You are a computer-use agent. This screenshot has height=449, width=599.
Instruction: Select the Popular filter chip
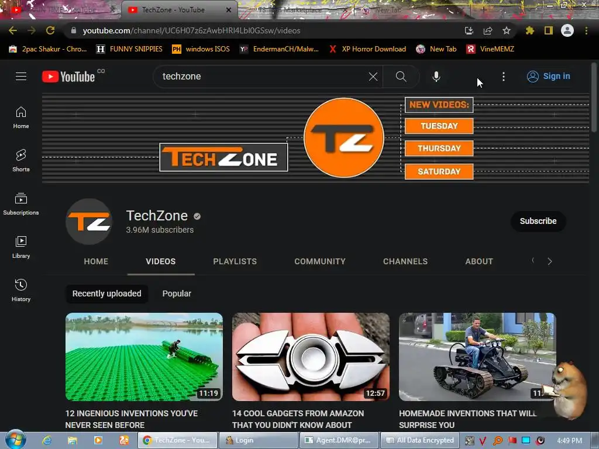(177, 293)
